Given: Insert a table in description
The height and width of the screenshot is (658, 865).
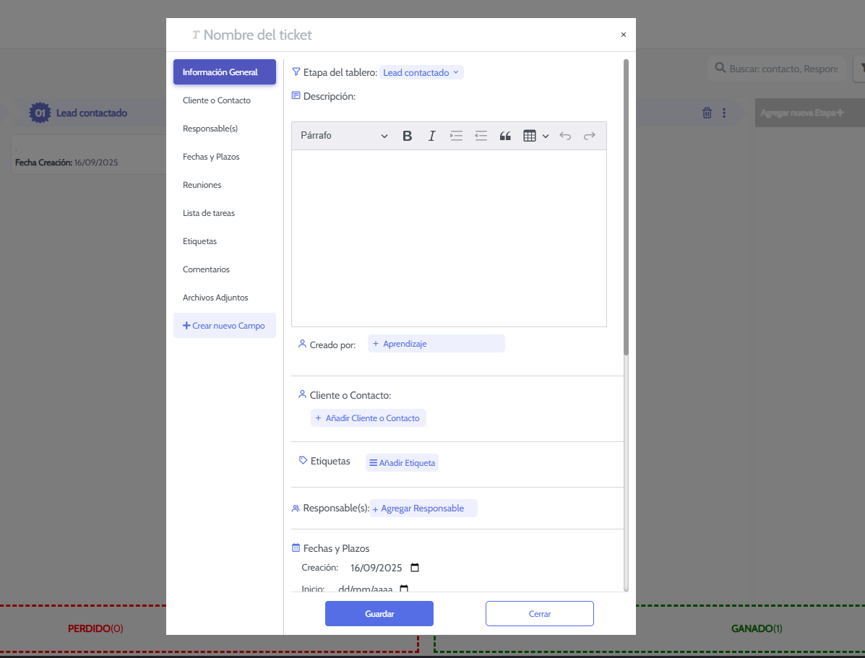Looking at the screenshot, I should point(530,136).
